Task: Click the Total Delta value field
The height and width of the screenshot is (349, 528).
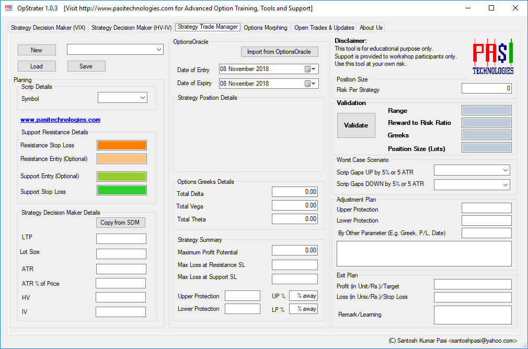Action: pos(295,192)
